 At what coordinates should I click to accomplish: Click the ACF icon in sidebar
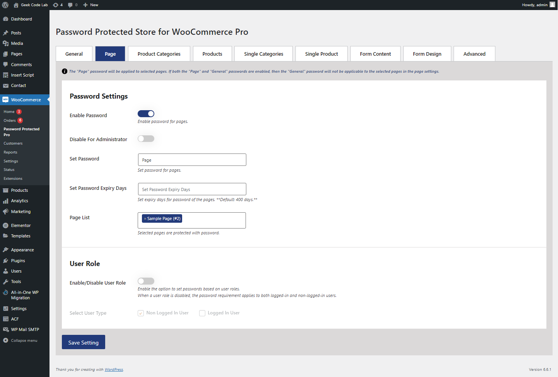[5, 319]
